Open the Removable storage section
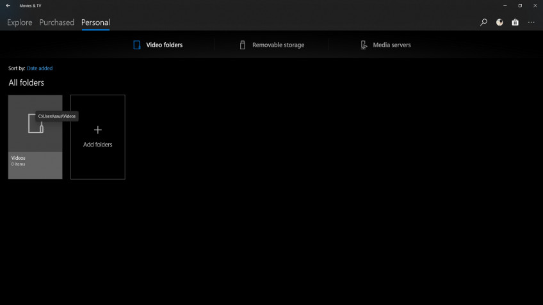Image resolution: width=543 pixels, height=305 pixels. 271,45
